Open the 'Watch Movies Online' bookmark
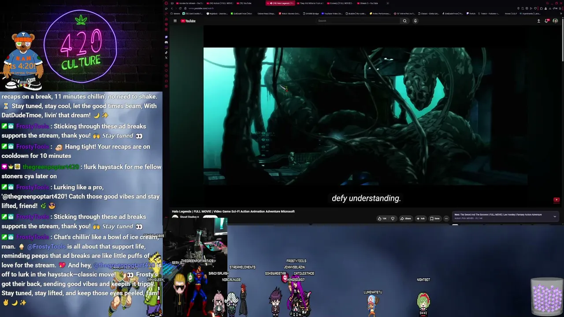Screen dimensions: 564x317 289,14
